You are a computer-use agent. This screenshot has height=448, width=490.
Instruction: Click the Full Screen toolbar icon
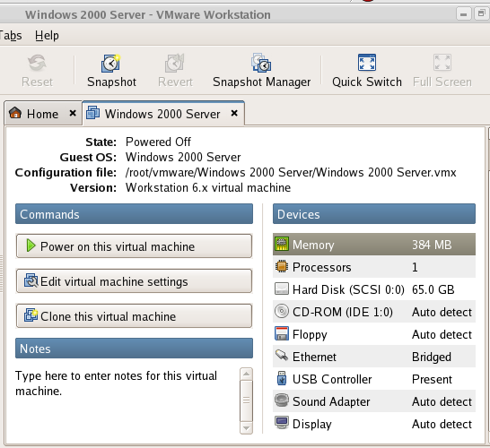[442, 63]
